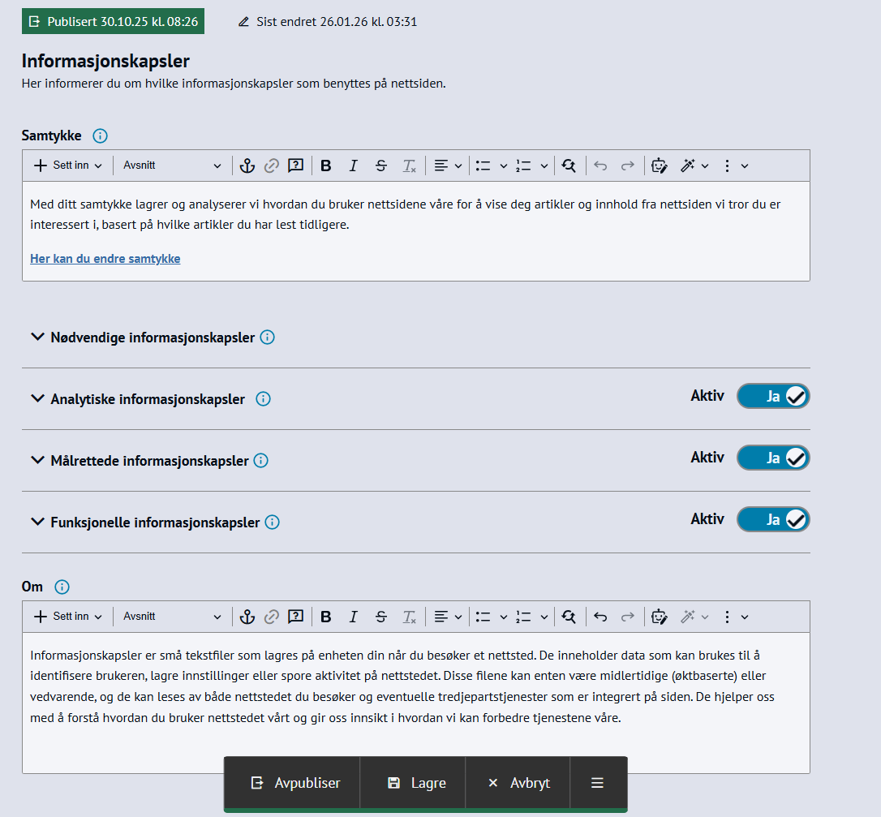Click the anchor icon in Samtykke toolbar
Viewport: 881px width, 817px height.
click(247, 166)
